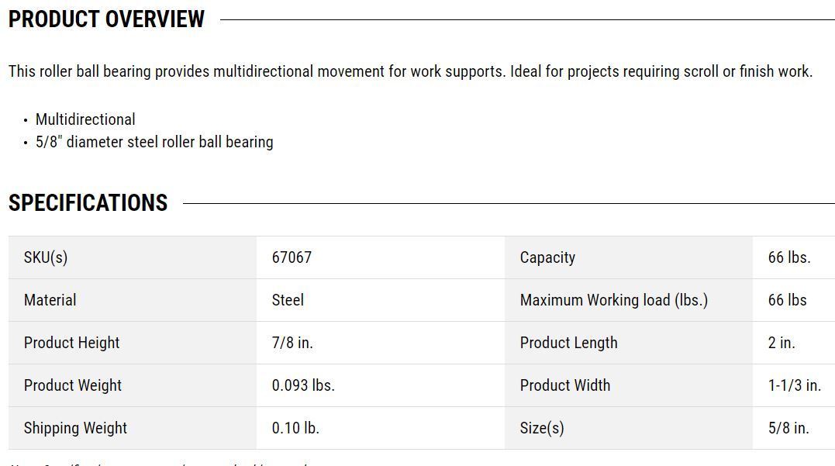The height and width of the screenshot is (466, 835).
Task: Select the SKU value 67067
Action: [292, 257]
